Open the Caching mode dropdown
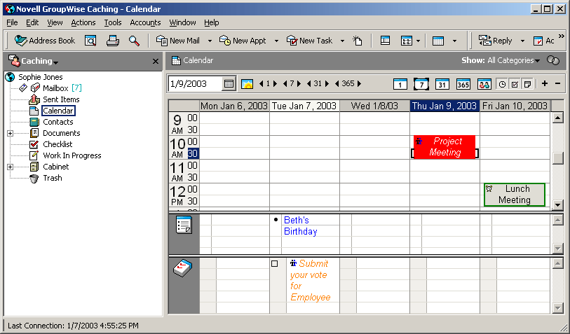This screenshot has width=570, height=334. (x=39, y=61)
